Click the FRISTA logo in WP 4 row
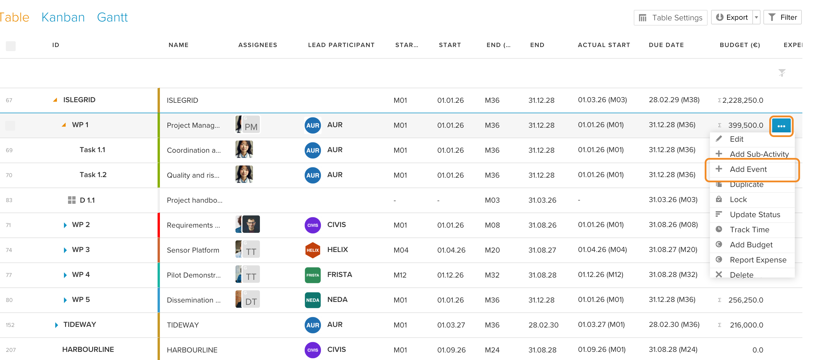Screen dimensions: 814x360 pos(313,275)
